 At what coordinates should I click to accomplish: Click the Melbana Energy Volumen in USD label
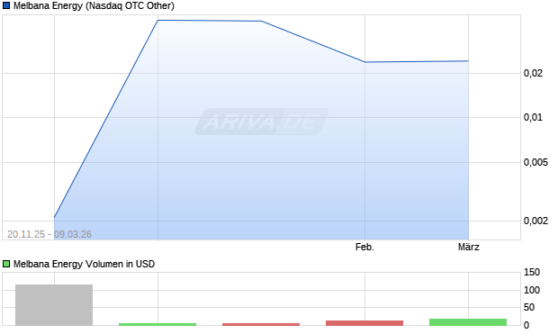click(x=84, y=264)
